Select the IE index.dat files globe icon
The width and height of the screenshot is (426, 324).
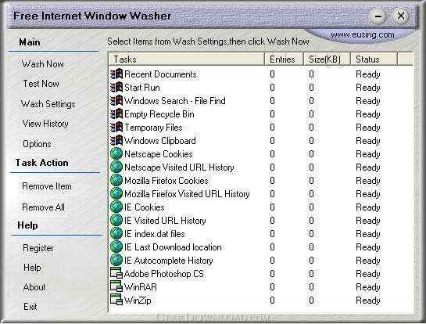(116, 234)
